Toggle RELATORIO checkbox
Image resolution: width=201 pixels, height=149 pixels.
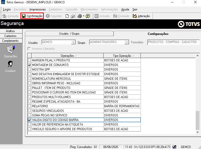tap(30, 106)
